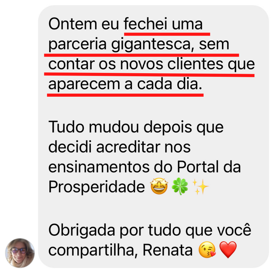Click the line 'contar os novos clientes que'

pos(151,64)
